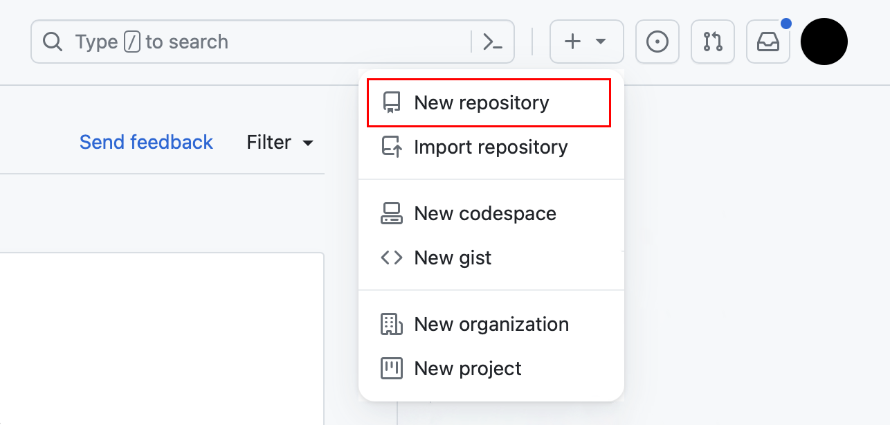Click the Send feedback link
890x425 pixels.
(x=146, y=143)
